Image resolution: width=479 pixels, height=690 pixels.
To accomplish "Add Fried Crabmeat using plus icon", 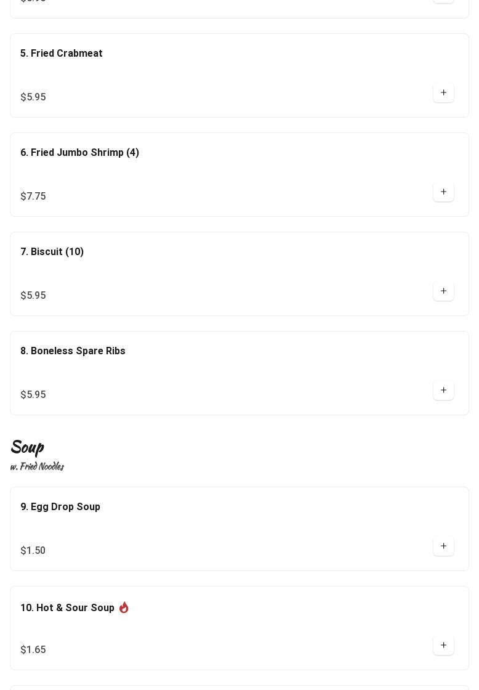I will coord(443,93).
